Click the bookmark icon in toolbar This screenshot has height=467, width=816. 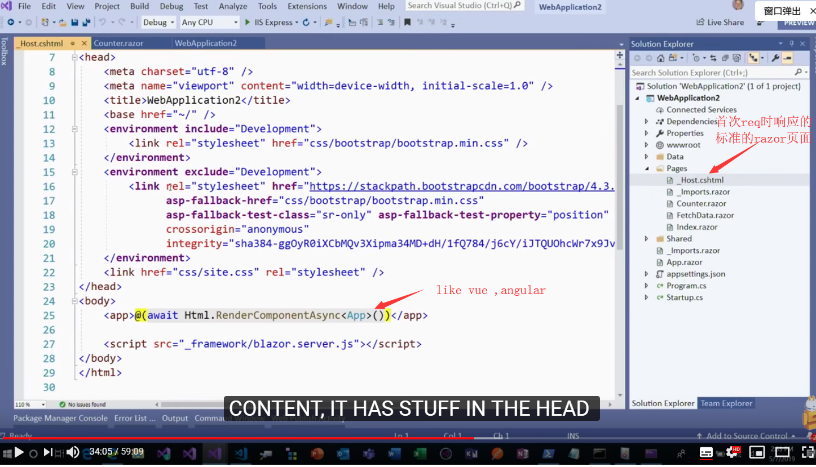click(x=407, y=23)
